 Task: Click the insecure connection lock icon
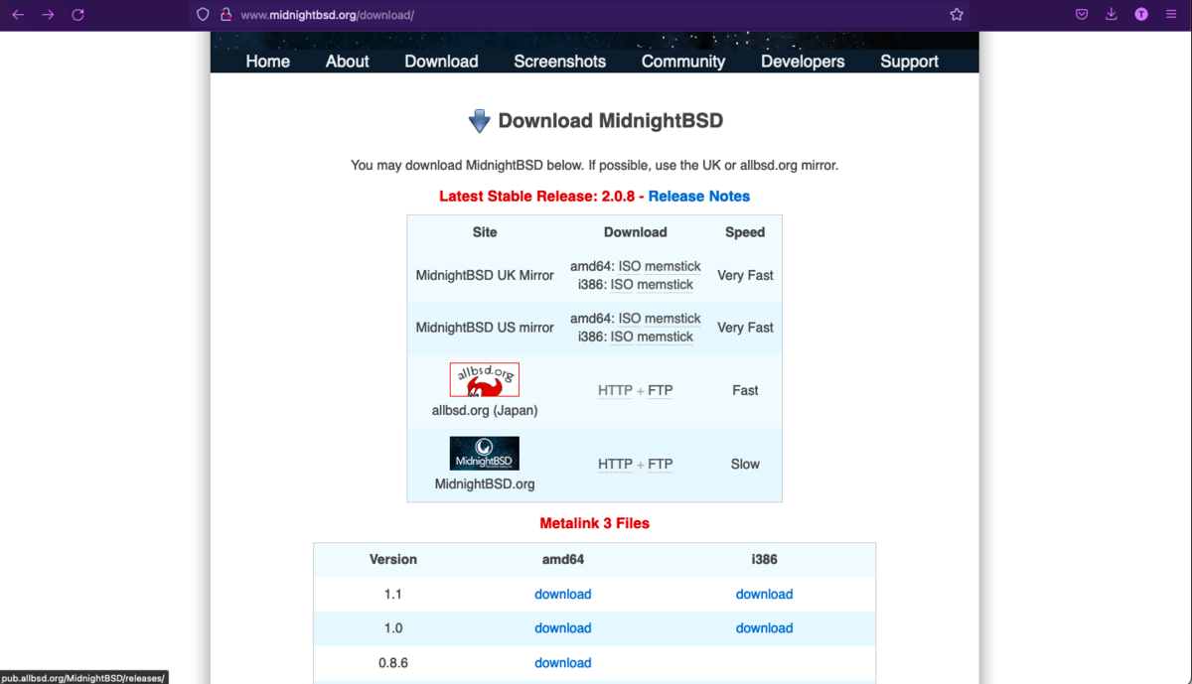point(225,14)
